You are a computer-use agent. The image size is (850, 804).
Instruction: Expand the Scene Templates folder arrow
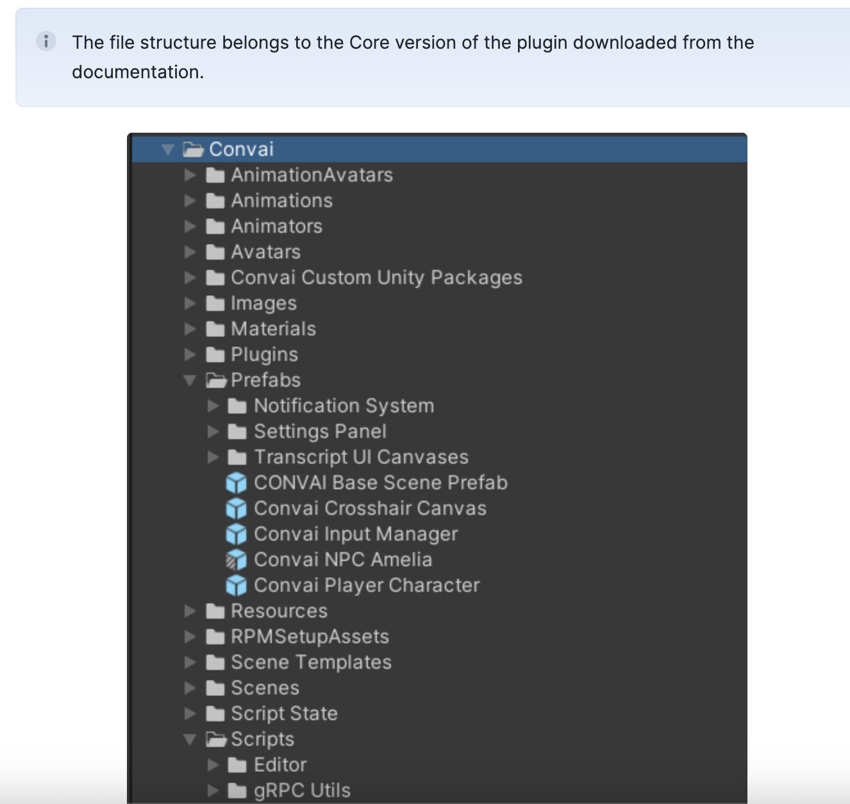point(190,662)
